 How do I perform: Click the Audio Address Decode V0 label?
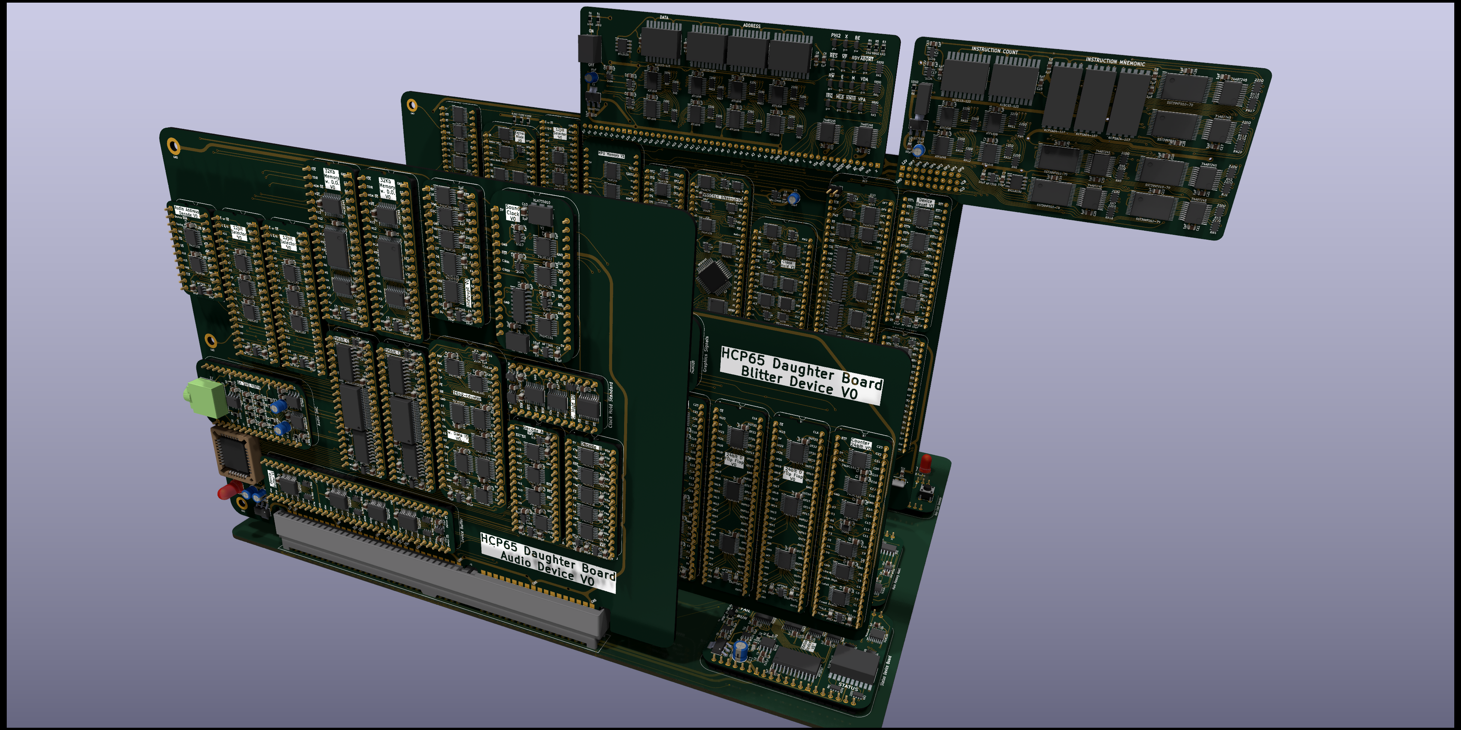(187, 212)
